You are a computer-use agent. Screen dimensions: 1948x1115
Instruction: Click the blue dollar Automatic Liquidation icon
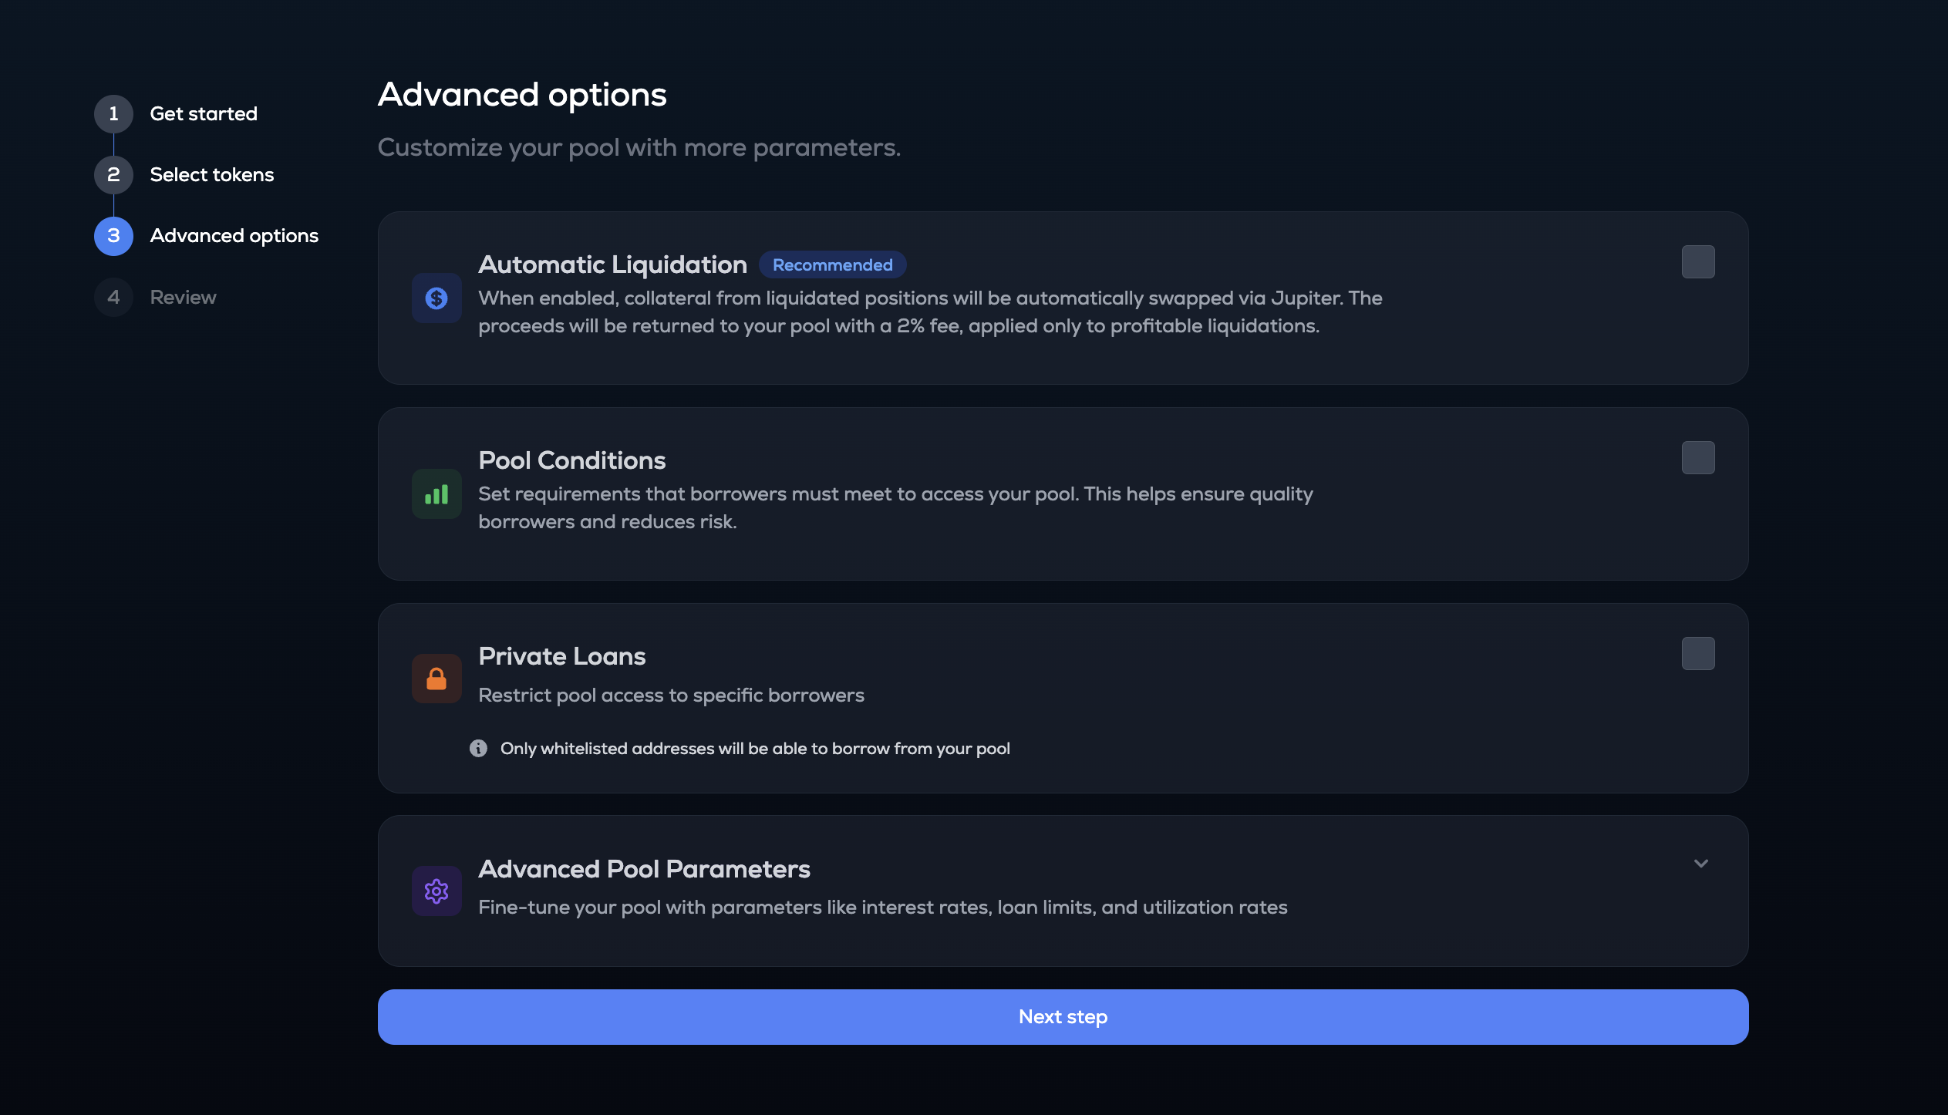coord(436,298)
